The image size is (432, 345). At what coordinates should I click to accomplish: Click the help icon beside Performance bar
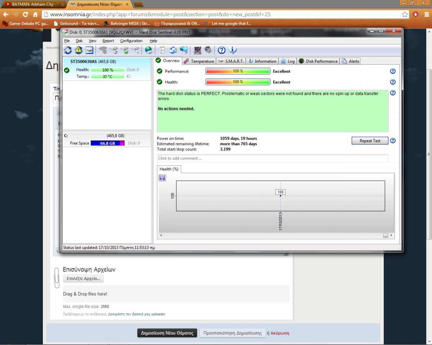(x=393, y=71)
